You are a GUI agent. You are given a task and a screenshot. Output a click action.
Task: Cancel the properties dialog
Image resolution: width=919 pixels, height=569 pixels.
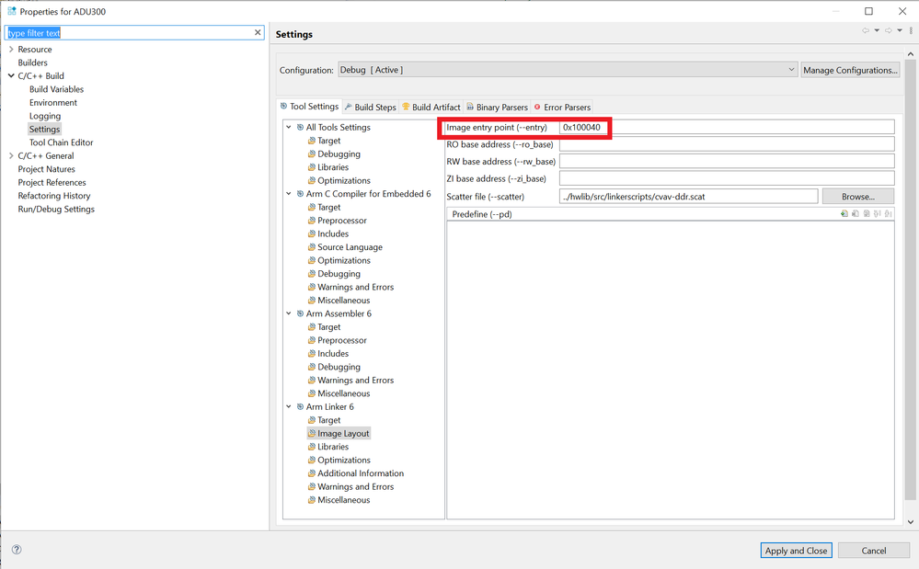pos(873,551)
